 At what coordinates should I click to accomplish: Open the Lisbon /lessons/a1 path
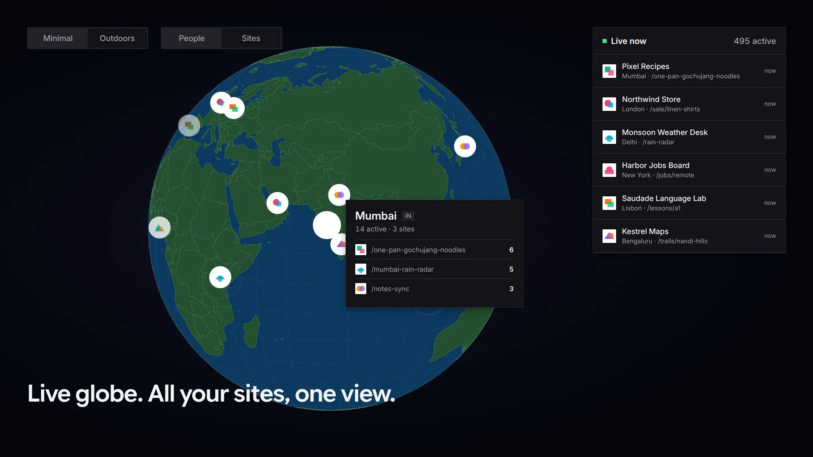click(x=651, y=208)
